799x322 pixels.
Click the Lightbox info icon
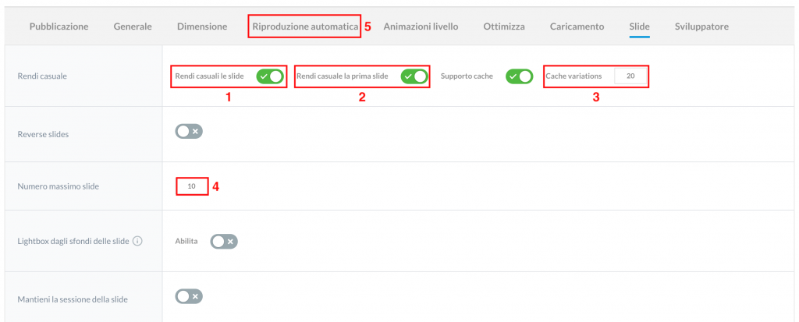[x=137, y=241]
